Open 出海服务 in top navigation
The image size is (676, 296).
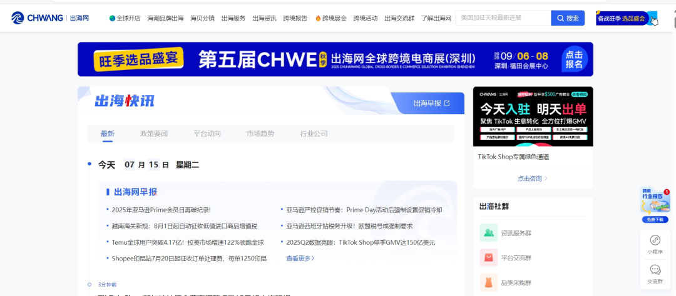[x=233, y=19]
